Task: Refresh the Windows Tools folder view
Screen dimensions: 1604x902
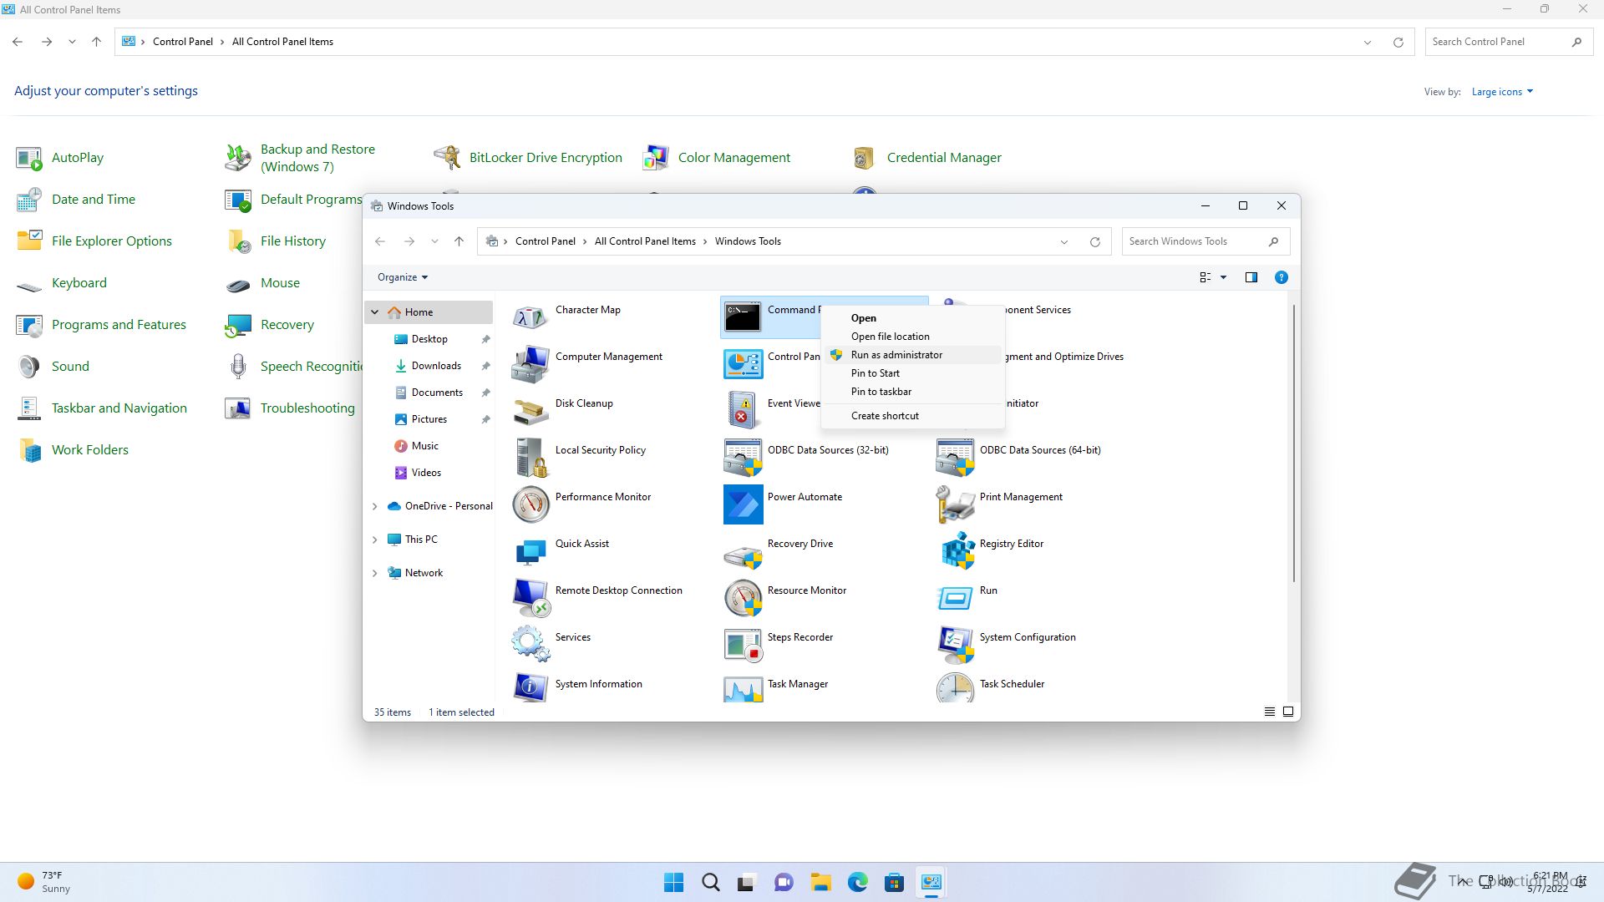Action: [x=1094, y=242]
